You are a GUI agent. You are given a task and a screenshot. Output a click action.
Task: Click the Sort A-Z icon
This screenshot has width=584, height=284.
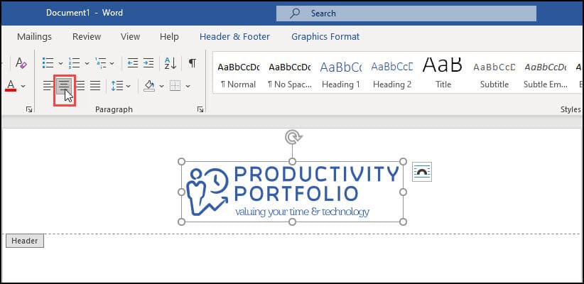point(171,63)
